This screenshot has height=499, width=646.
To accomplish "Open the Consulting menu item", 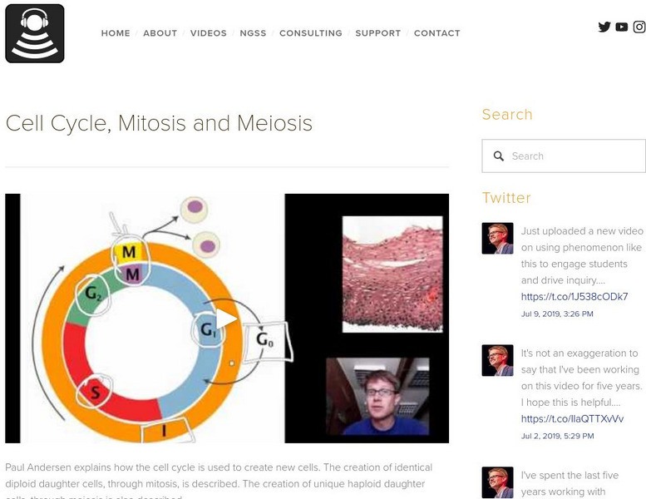I will pyautogui.click(x=310, y=33).
